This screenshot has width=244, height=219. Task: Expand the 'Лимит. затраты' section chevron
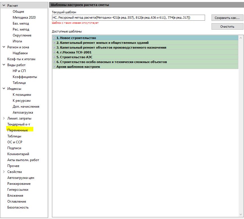point(4,118)
